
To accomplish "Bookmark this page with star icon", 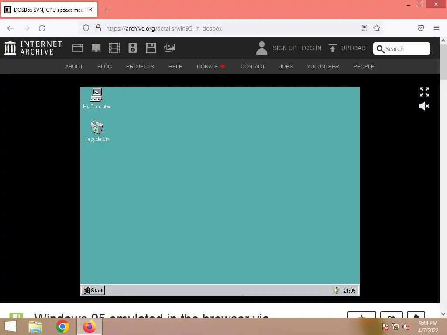I will (377, 28).
